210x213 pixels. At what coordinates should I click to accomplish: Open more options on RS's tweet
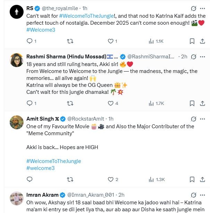click(x=203, y=8)
